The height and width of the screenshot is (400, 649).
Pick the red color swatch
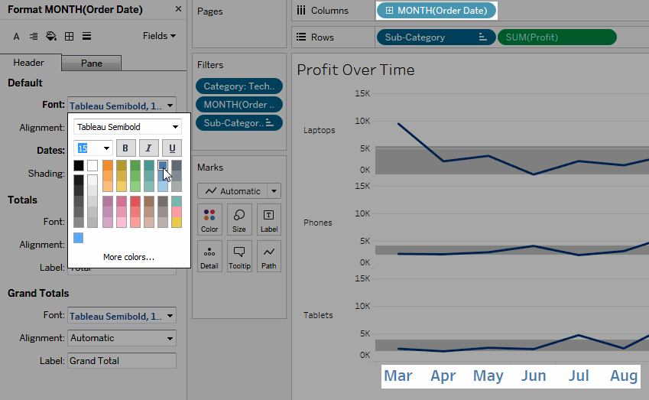(x=135, y=201)
